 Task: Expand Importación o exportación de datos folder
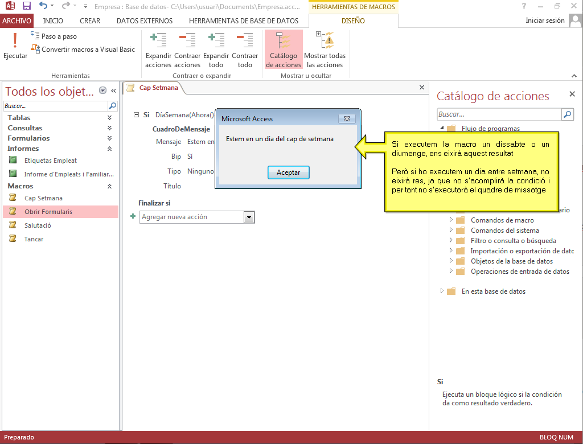[x=451, y=250]
